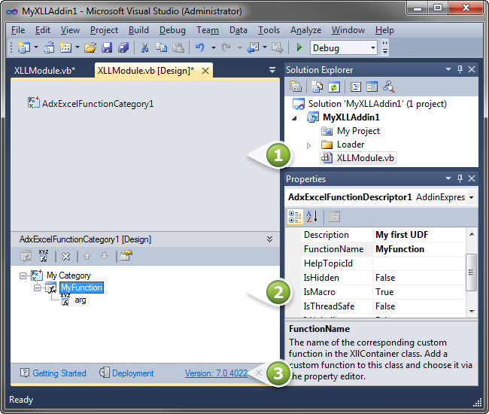Select XLLModule.vb in Solution Explorer
This screenshot has width=489, height=414.
[x=359, y=158]
